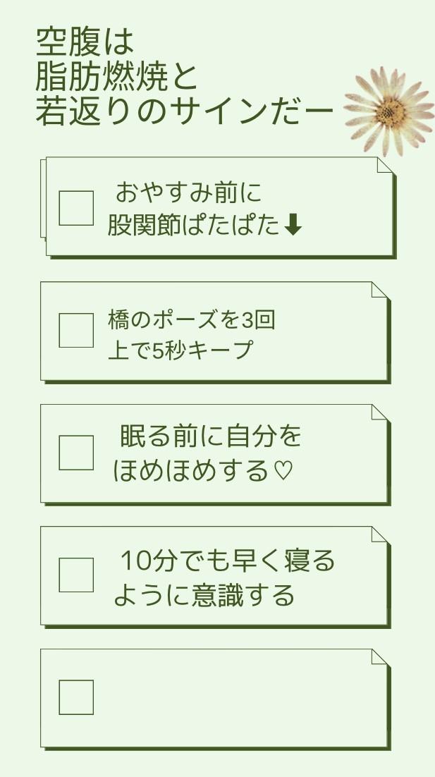Viewport: 435px width, 777px height.
Task: Check the おやすみ前に股関節ぱたぱた checkbox
Action: click(x=76, y=208)
